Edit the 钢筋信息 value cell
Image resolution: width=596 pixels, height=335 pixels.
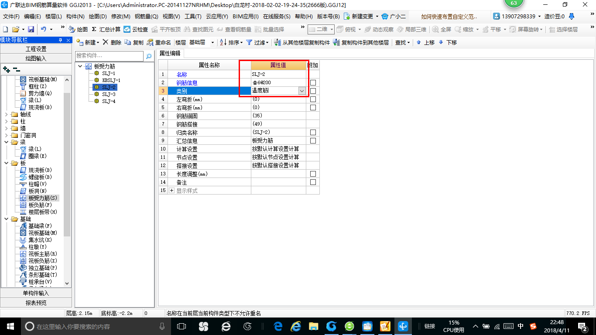pyautogui.click(x=278, y=82)
